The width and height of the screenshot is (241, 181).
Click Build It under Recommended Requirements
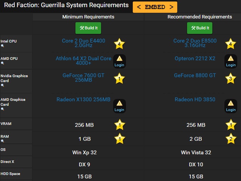[x=200, y=28]
